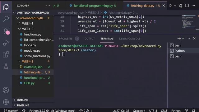Synchronize changes icon in status bar
The width and height of the screenshot is (199, 112).
[24, 110]
